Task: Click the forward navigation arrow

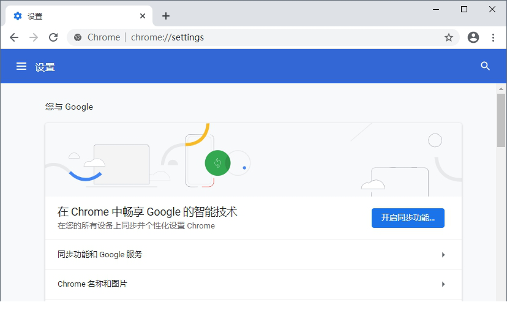Action: [34, 37]
